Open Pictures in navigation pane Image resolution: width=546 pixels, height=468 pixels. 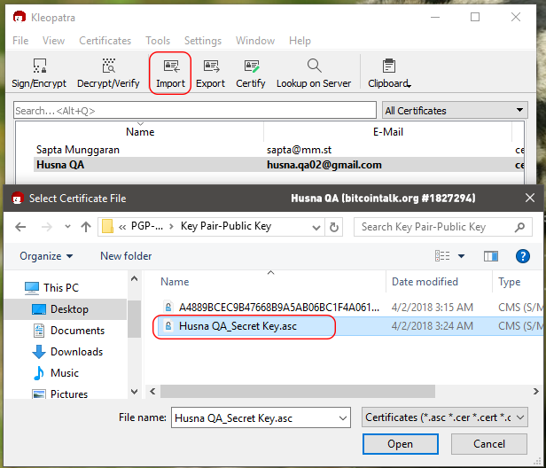(60, 394)
